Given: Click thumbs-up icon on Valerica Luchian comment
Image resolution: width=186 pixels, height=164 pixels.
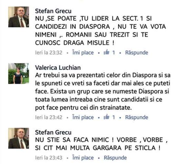Looking at the screenshot, I should click(x=106, y=117).
